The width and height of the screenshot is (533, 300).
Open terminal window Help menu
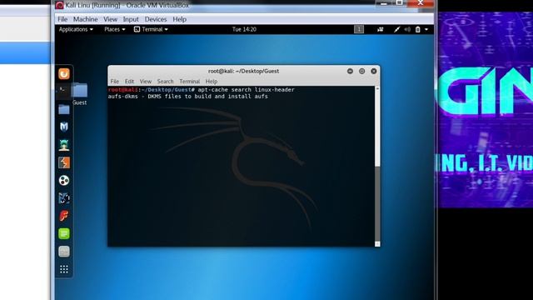click(211, 82)
